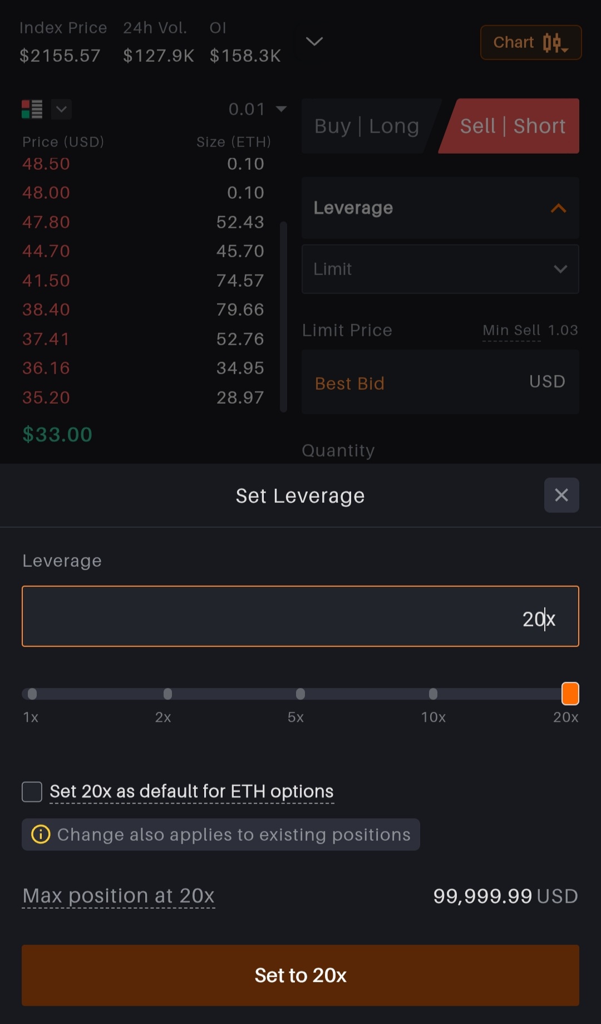Open the Limit order type dropdown
This screenshot has width=601, height=1024.
[440, 269]
